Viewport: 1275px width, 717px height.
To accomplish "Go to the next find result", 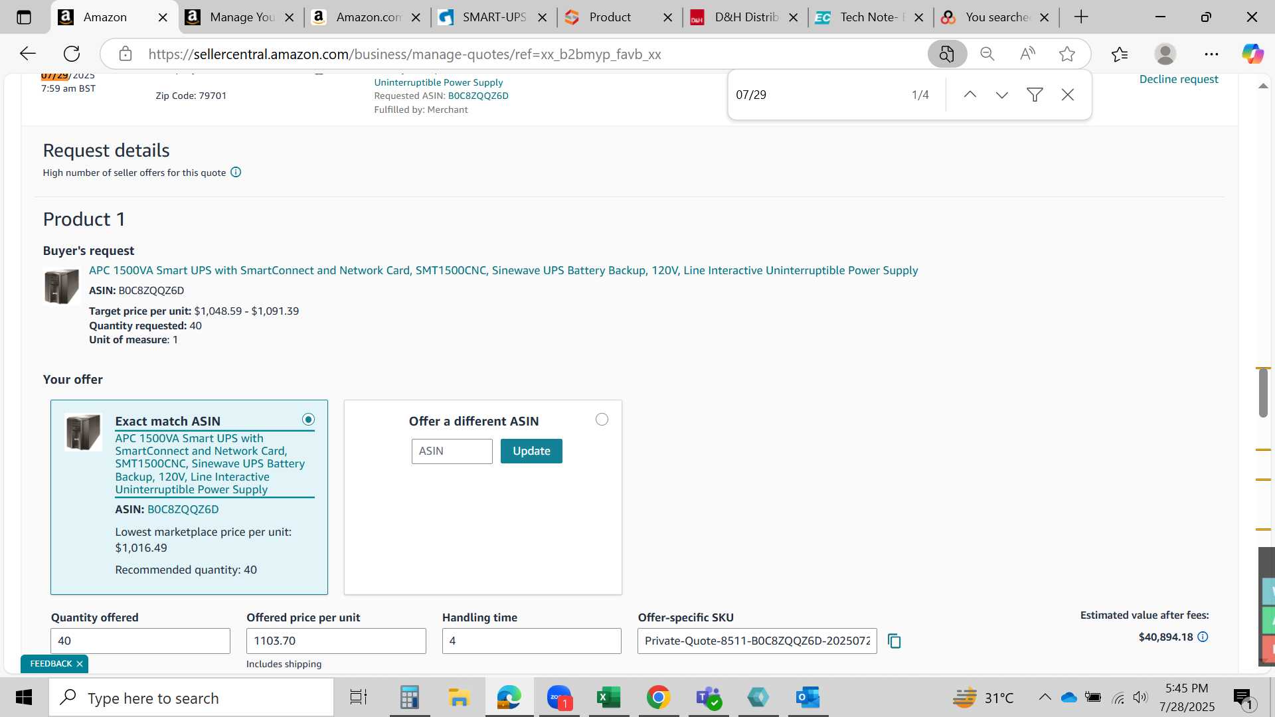I will (x=1002, y=95).
